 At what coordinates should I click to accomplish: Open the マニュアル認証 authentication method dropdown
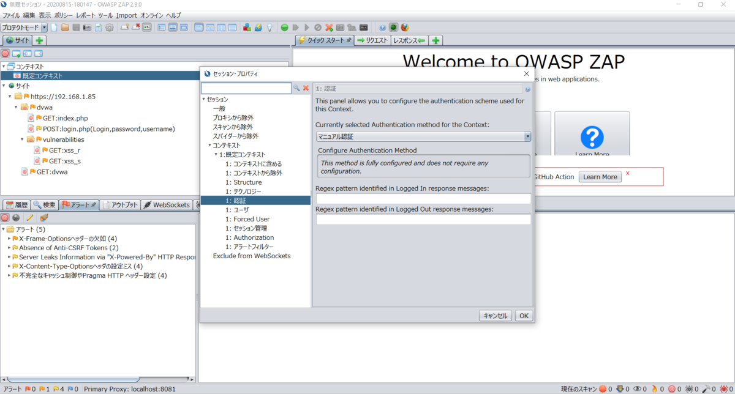pos(423,136)
